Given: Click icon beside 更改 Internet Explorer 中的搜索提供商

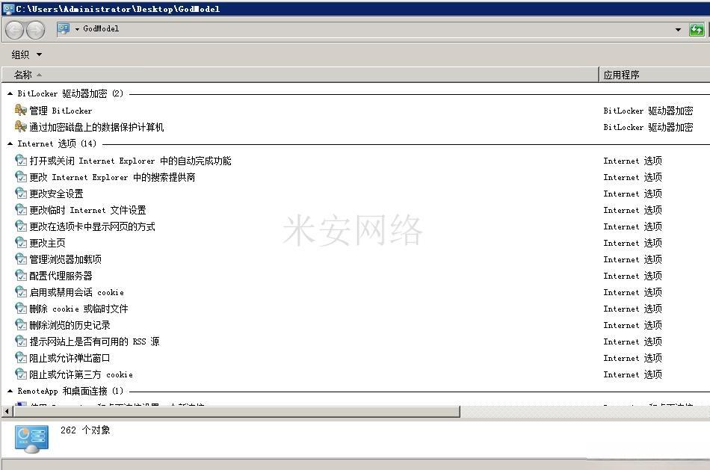Looking at the screenshot, I should click(x=21, y=176).
